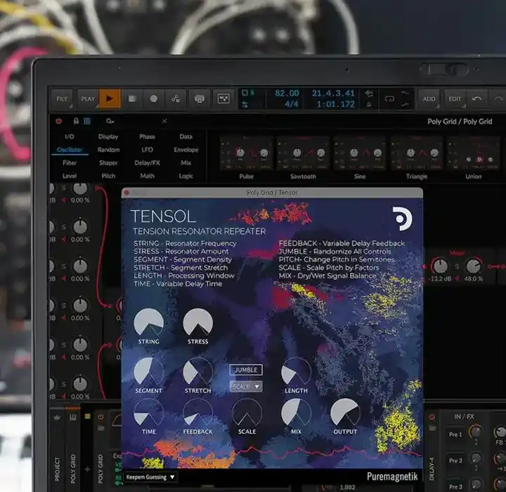The height and width of the screenshot is (492, 506).
Task: Select the Oscillator module category
Action: 70,150
